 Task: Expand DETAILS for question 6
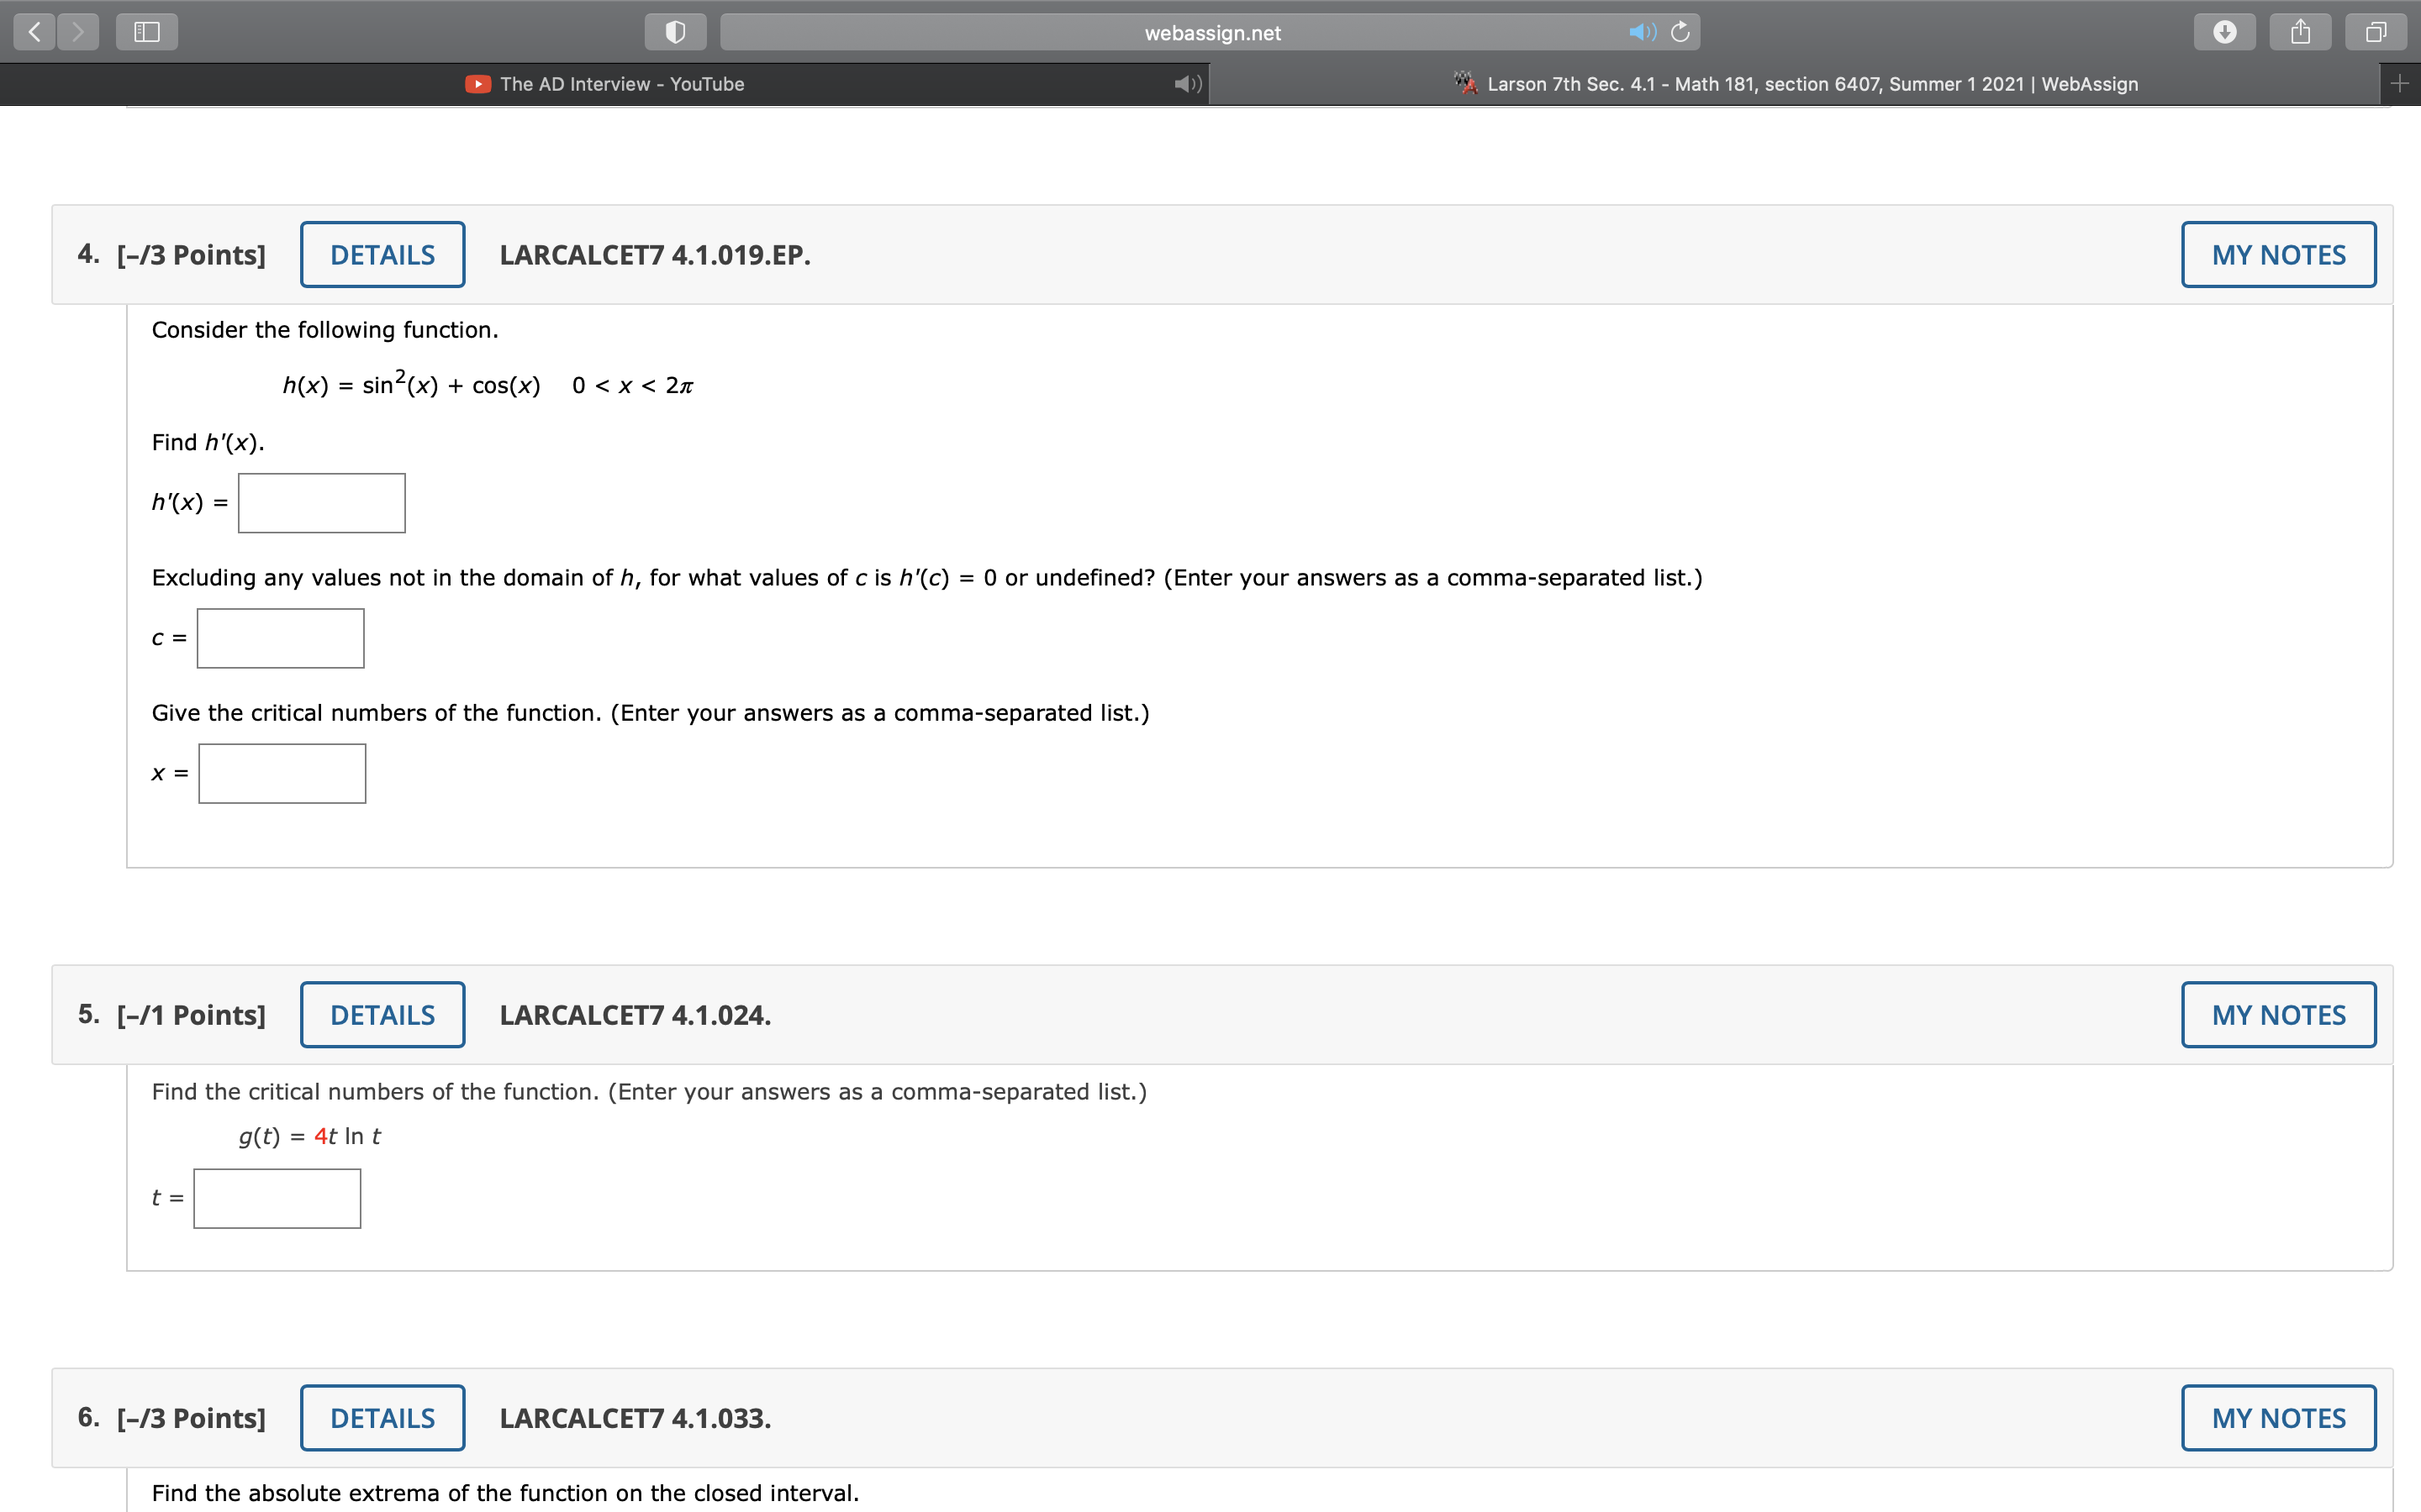pos(382,1418)
